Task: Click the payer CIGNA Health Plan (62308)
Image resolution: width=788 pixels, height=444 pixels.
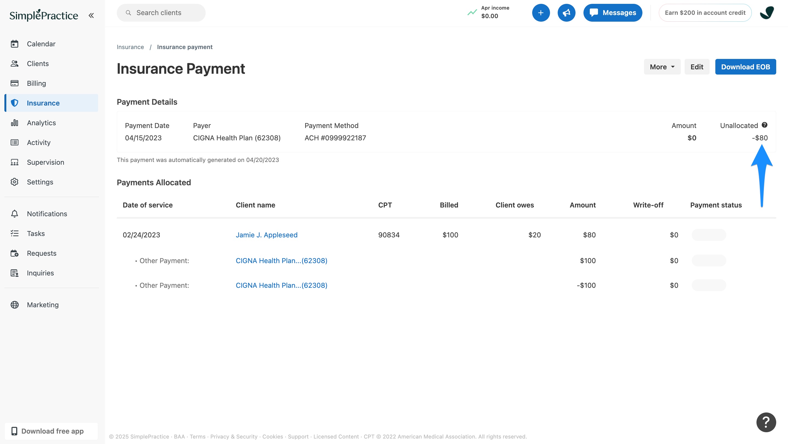Action: click(x=237, y=138)
